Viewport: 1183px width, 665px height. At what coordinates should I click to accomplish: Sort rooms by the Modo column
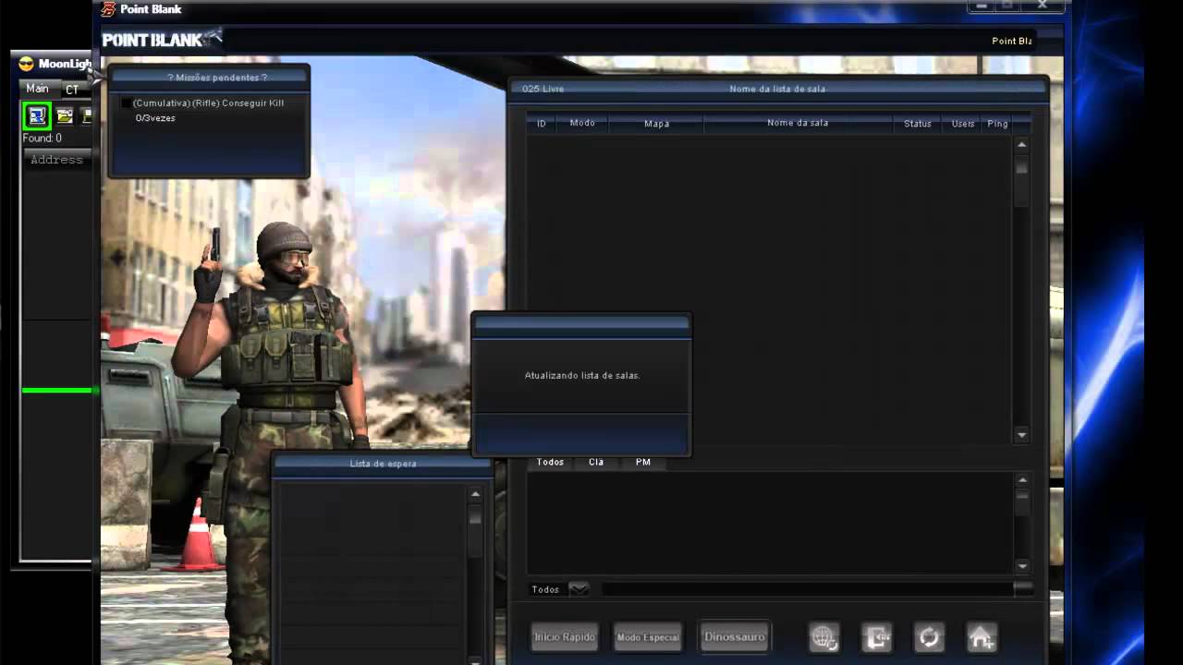click(x=582, y=123)
